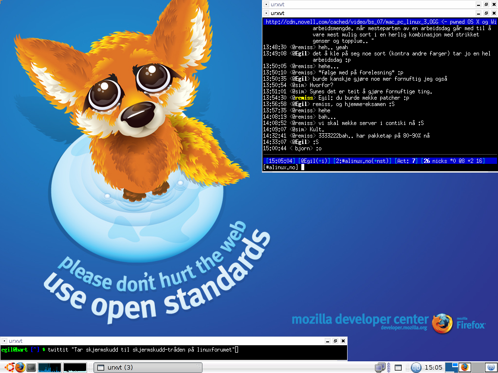Close the bottom urxvt window
Viewport: 498px width, 373px height.
[x=343, y=341]
